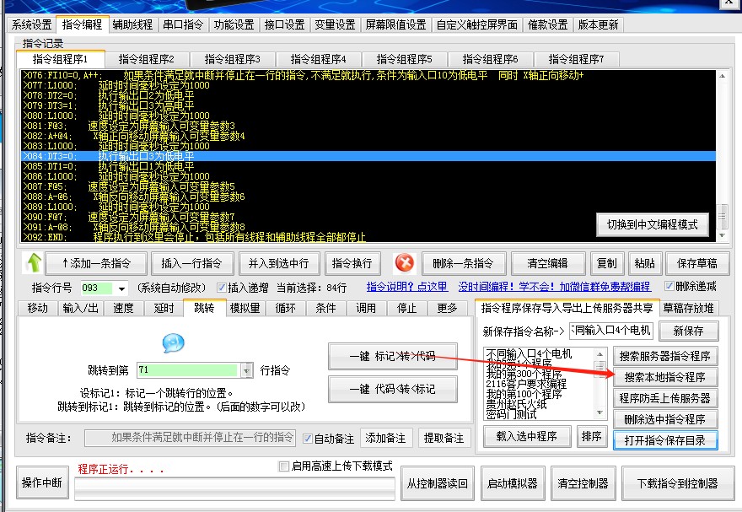This screenshot has height=512, width=742.
Task: Click 删除一条指令 button
Action: point(463,263)
